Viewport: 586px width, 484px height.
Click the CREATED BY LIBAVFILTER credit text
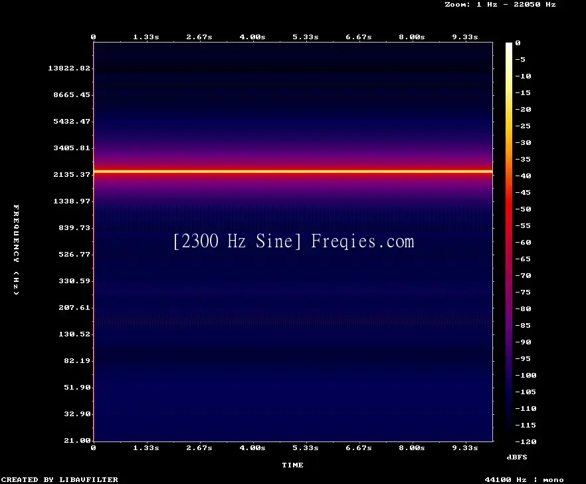coord(60,479)
